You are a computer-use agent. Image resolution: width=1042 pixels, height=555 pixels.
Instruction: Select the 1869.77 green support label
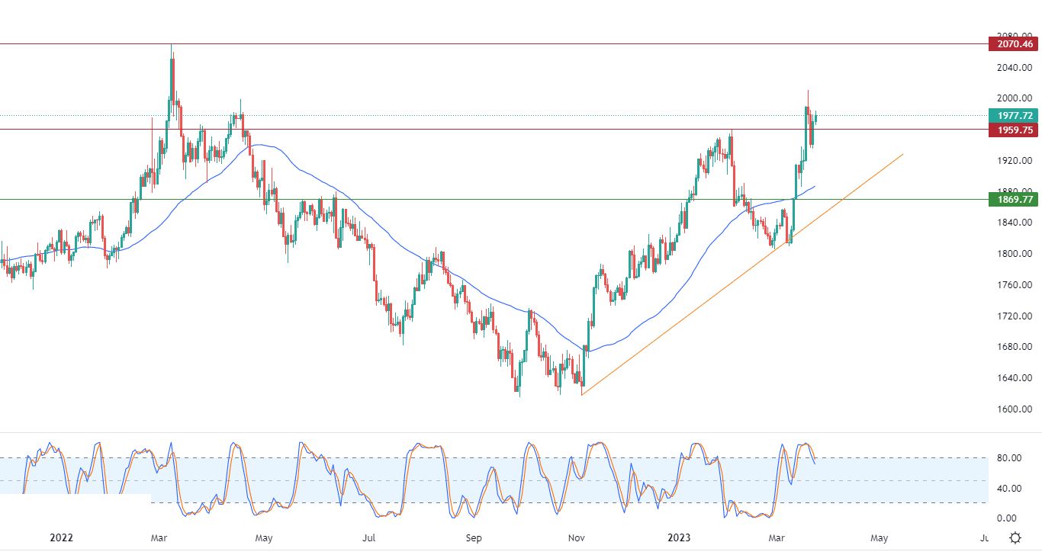1013,200
